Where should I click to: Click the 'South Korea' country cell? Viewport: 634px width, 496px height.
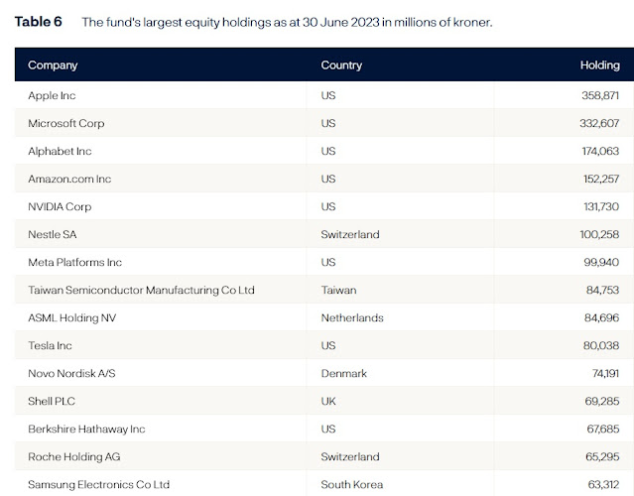click(352, 485)
